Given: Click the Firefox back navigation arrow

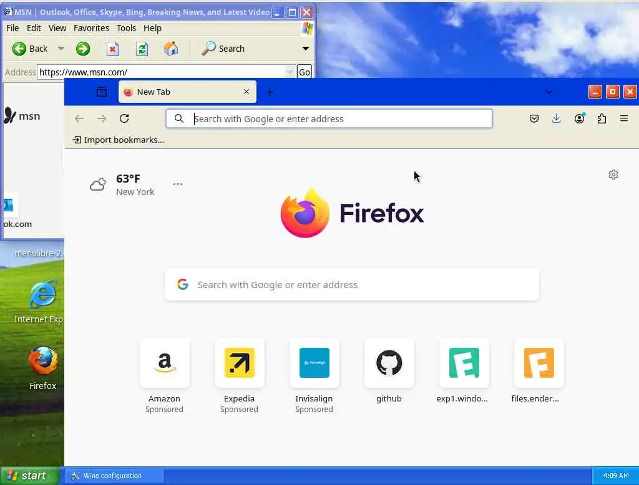Looking at the screenshot, I should point(79,118).
